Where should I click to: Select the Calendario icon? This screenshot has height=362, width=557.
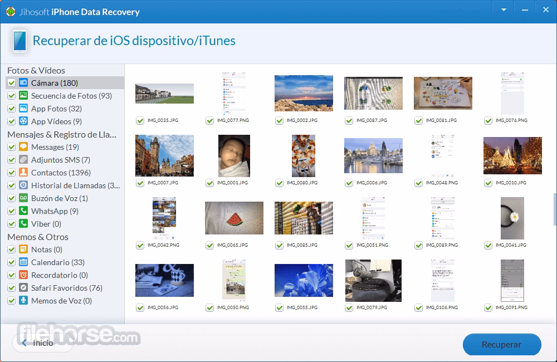[x=23, y=262]
